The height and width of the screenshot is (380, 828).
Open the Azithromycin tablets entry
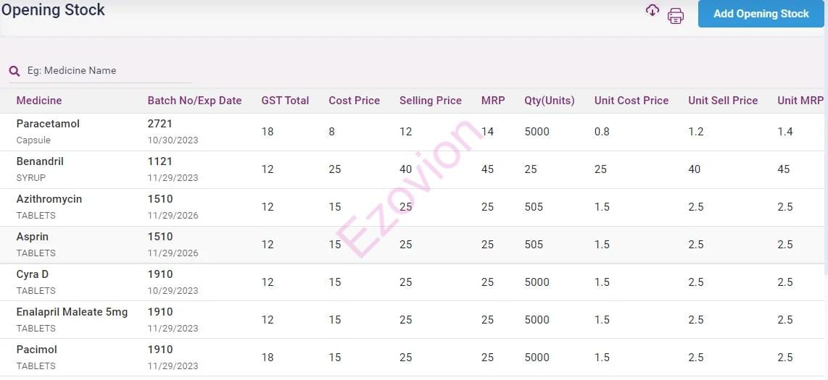(49, 199)
